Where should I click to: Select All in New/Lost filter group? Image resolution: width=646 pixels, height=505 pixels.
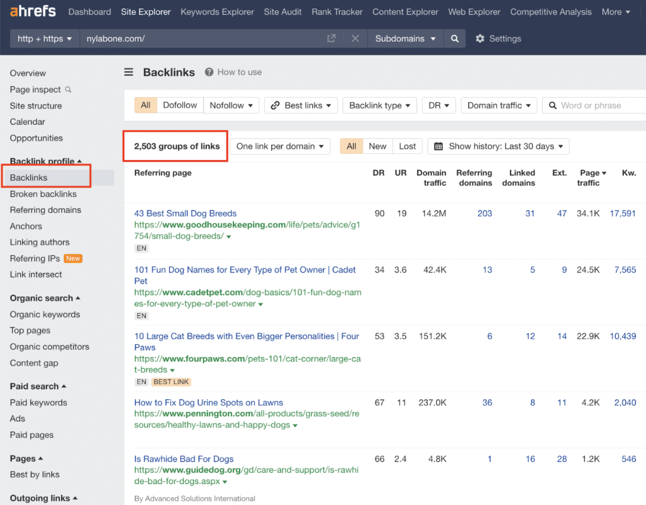pos(351,146)
